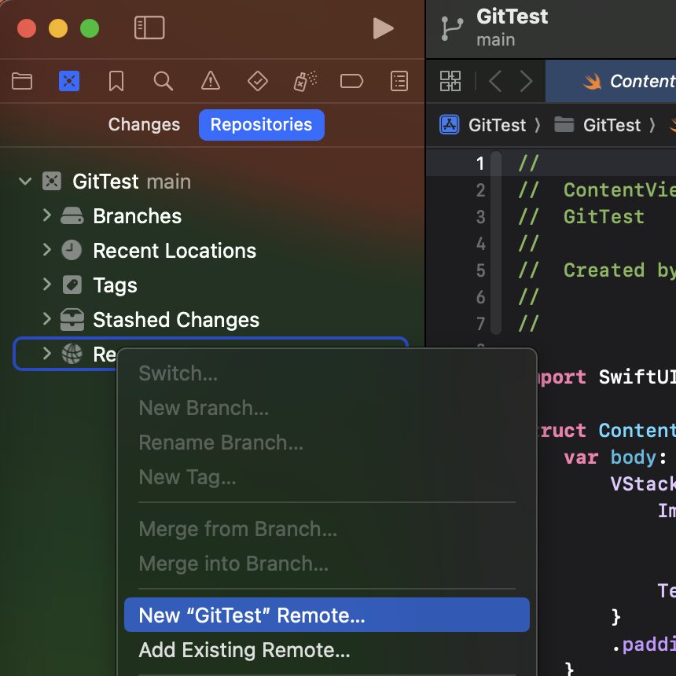The height and width of the screenshot is (676, 676).
Task: Click line number 1 in the gutter
Action: coord(480,163)
